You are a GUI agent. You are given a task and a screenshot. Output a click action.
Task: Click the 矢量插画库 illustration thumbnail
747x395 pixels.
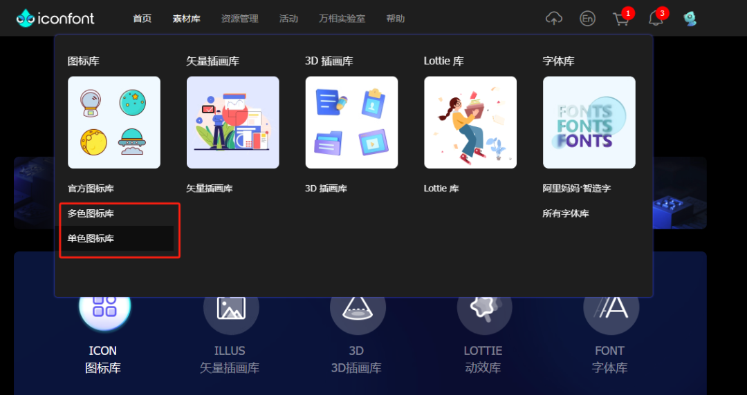pos(233,122)
